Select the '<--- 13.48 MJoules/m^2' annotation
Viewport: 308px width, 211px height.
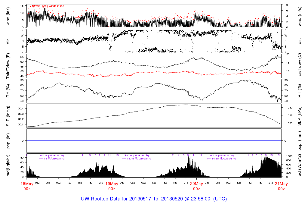click(x=137, y=159)
